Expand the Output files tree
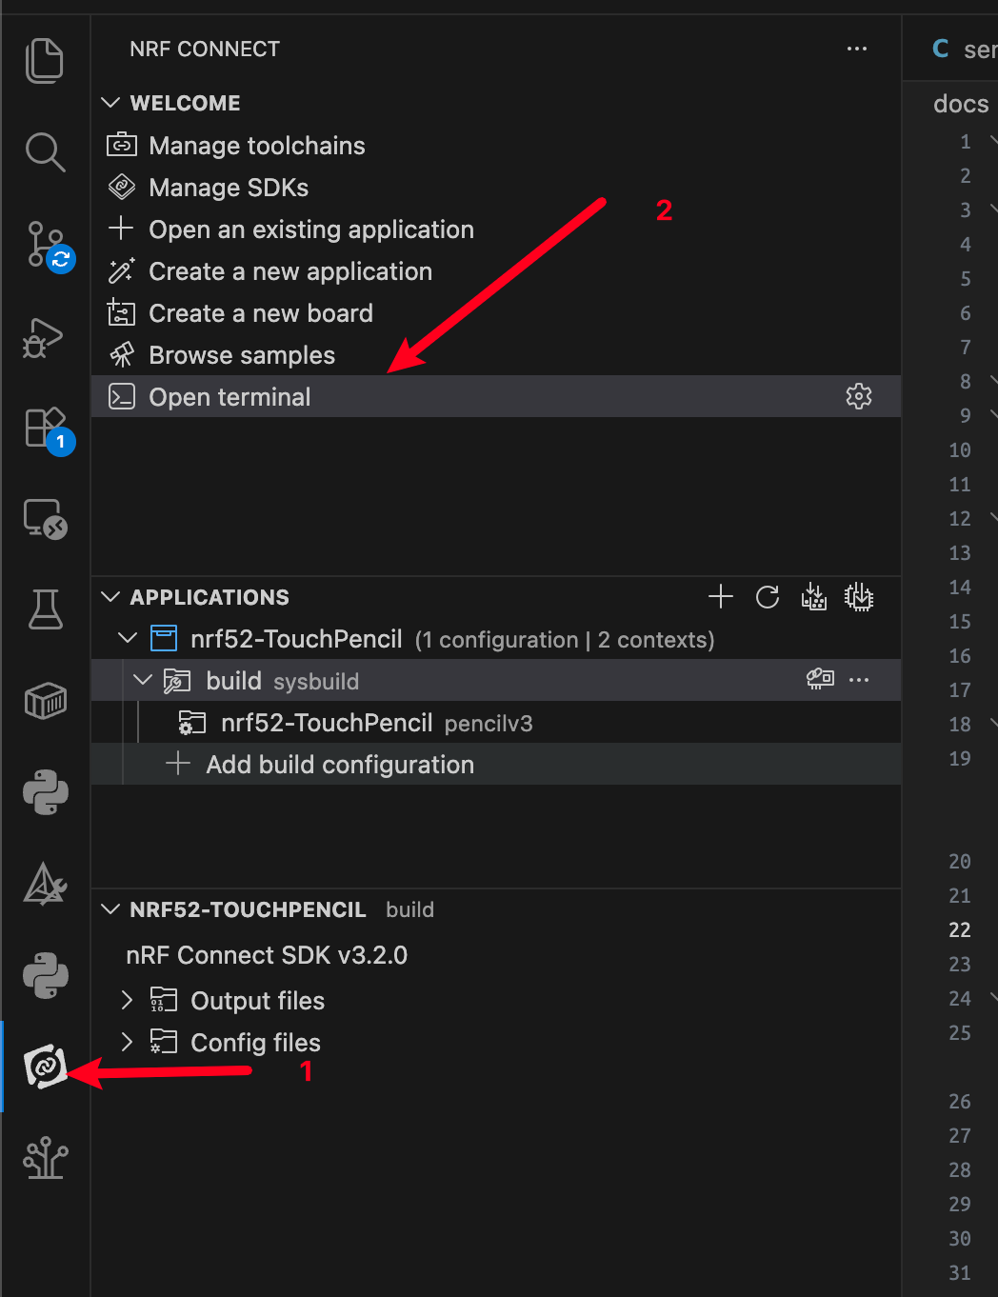The image size is (998, 1297). click(127, 1000)
